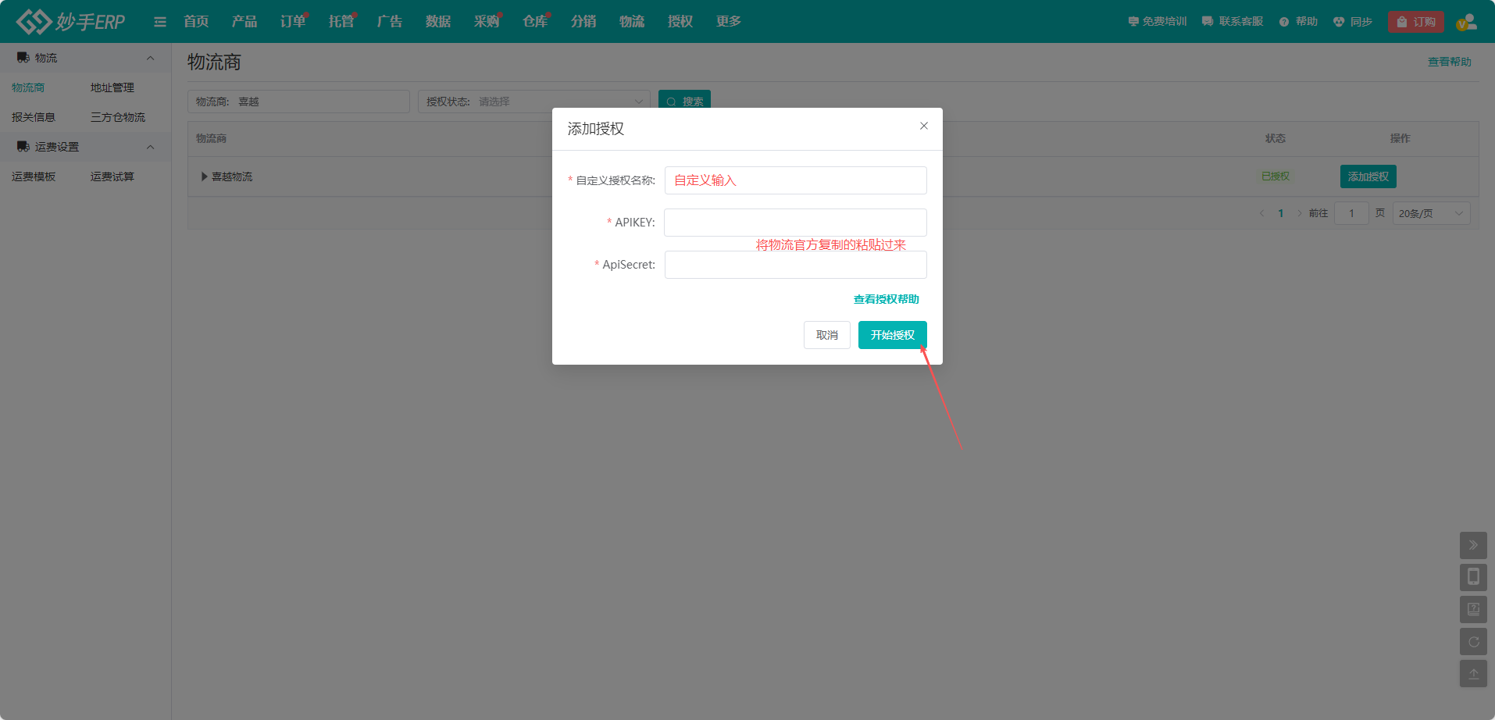Open the 采购 menu
The image size is (1495, 720).
(487, 21)
